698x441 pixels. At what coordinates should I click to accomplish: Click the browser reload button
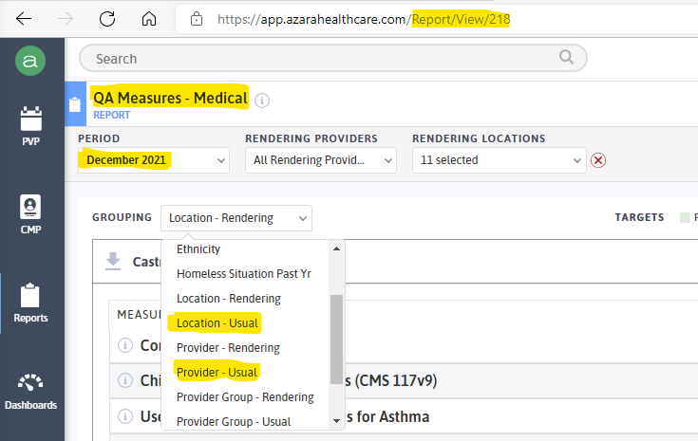click(x=107, y=19)
